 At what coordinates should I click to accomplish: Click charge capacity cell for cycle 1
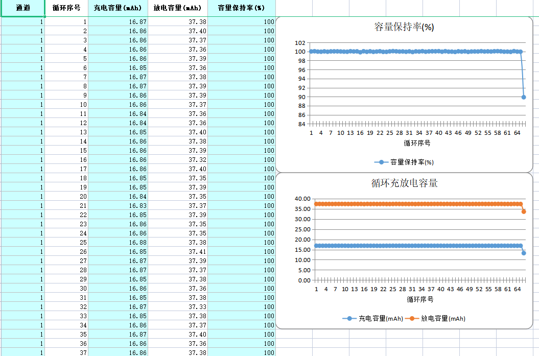pyautogui.click(x=118, y=21)
